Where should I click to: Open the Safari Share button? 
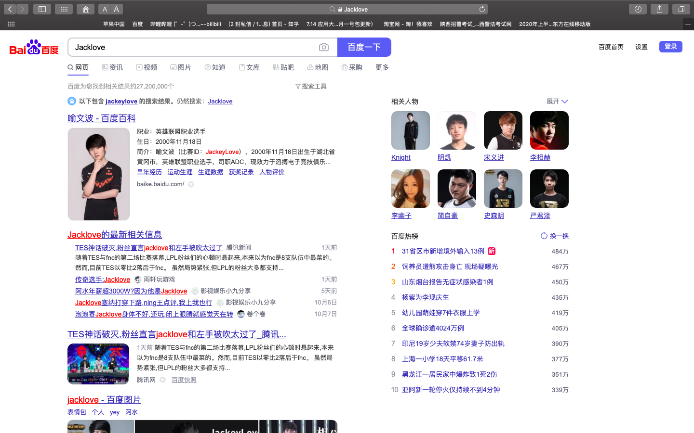tap(659, 9)
